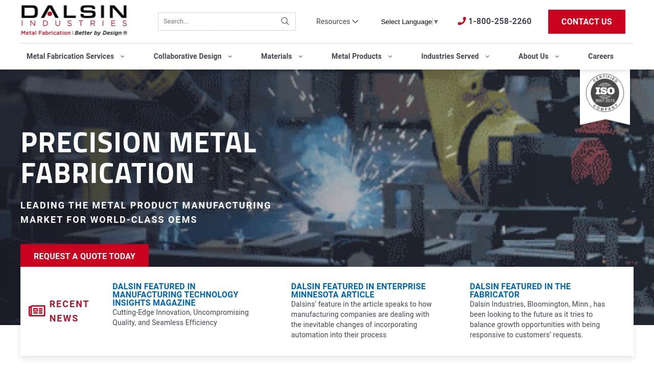The width and height of the screenshot is (654, 368).
Task: Open the Metal Products menu
Action: click(357, 56)
